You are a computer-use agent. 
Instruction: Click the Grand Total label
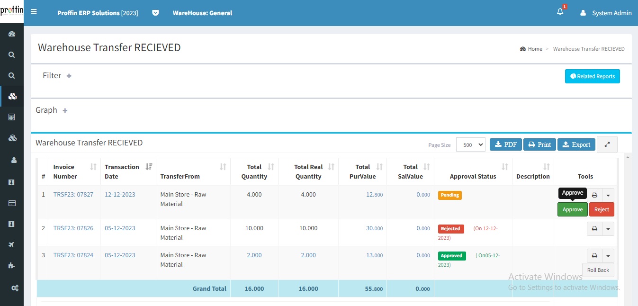pos(209,288)
